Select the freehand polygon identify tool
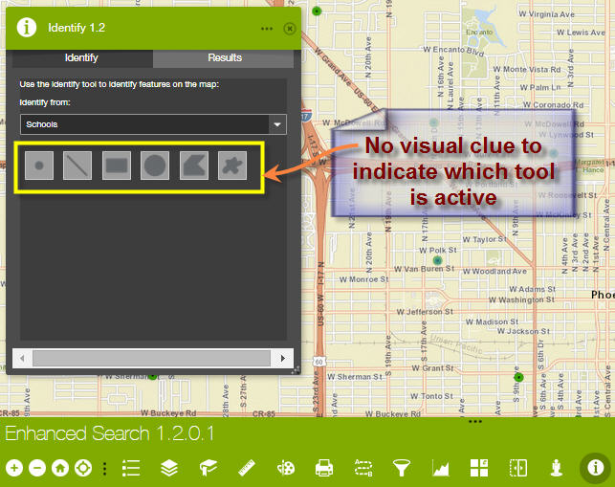Screen dimensions: 615x487 [232, 166]
